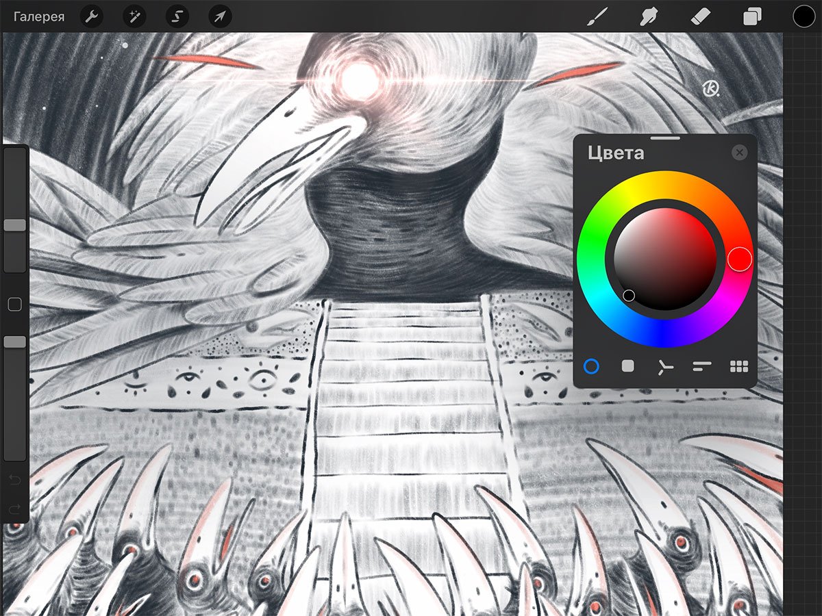Open the Layers panel
The width and height of the screenshot is (822, 616).
tap(752, 16)
